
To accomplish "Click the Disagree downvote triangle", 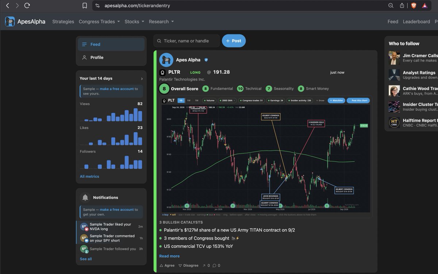I will 180,266.
